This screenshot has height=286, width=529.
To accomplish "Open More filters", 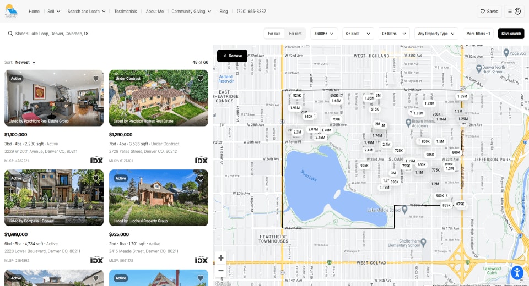I will coord(478,34).
